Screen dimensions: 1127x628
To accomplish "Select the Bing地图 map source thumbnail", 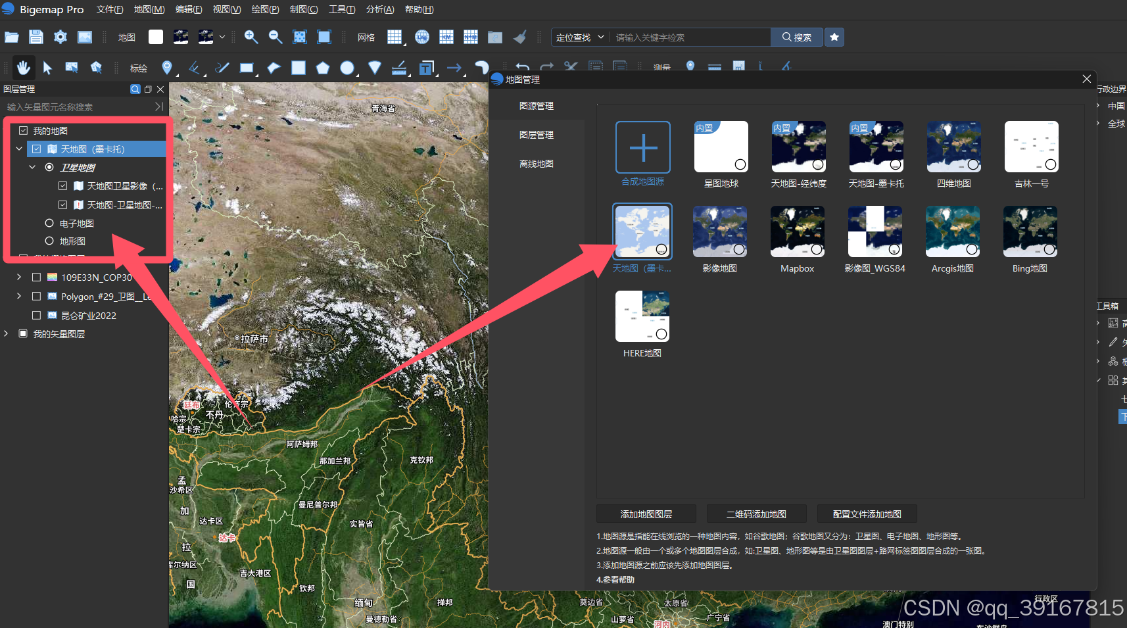I will tap(1030, 231).
